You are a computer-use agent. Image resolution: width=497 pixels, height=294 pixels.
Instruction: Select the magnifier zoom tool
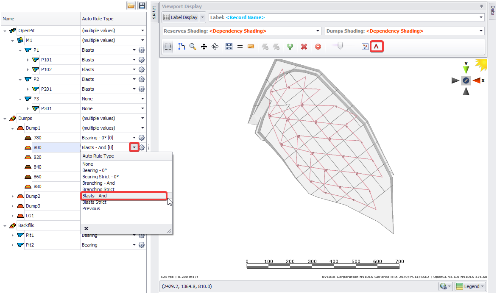(x=193, y=47)
